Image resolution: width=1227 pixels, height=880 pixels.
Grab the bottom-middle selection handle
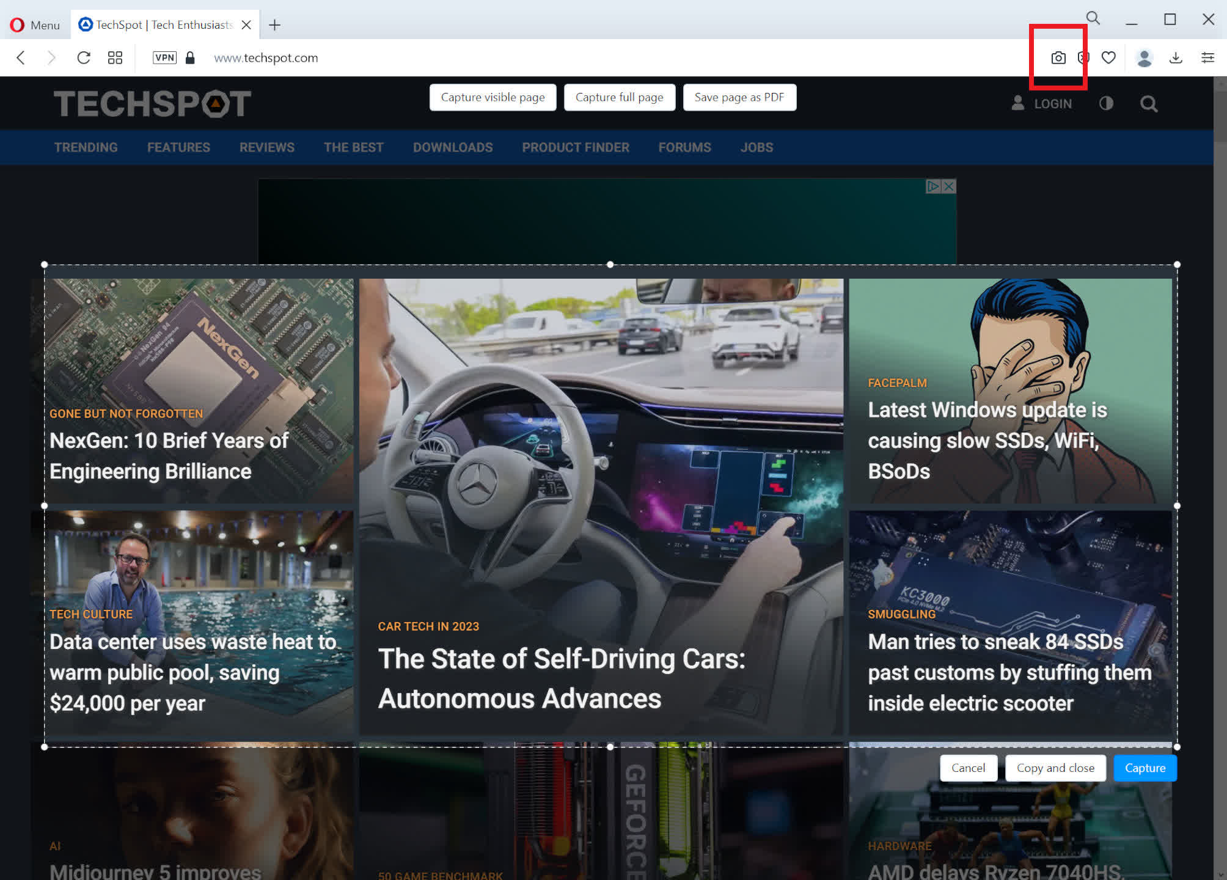click(610, 747)
